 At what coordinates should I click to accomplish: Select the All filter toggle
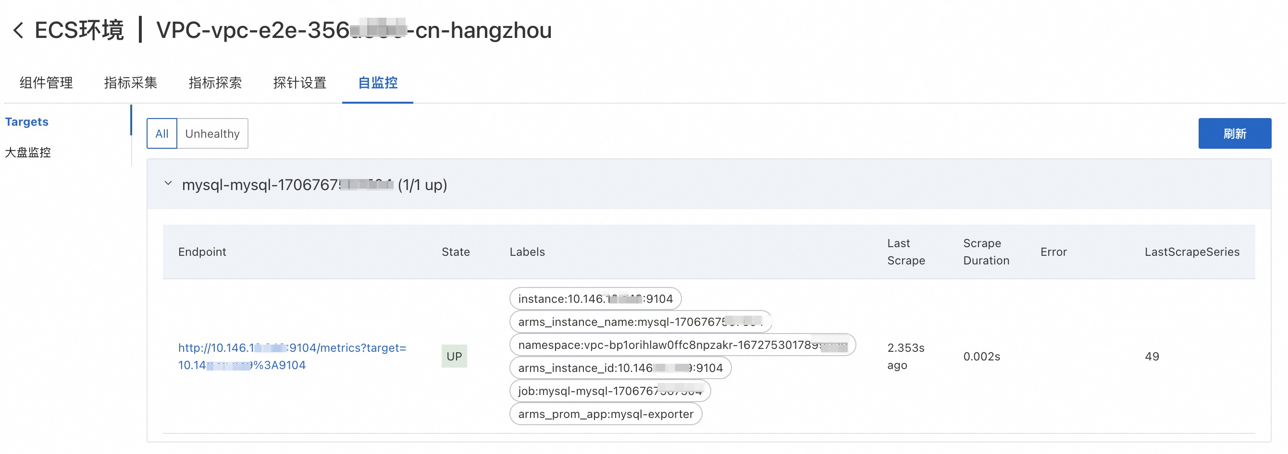(x=161, y=133)
